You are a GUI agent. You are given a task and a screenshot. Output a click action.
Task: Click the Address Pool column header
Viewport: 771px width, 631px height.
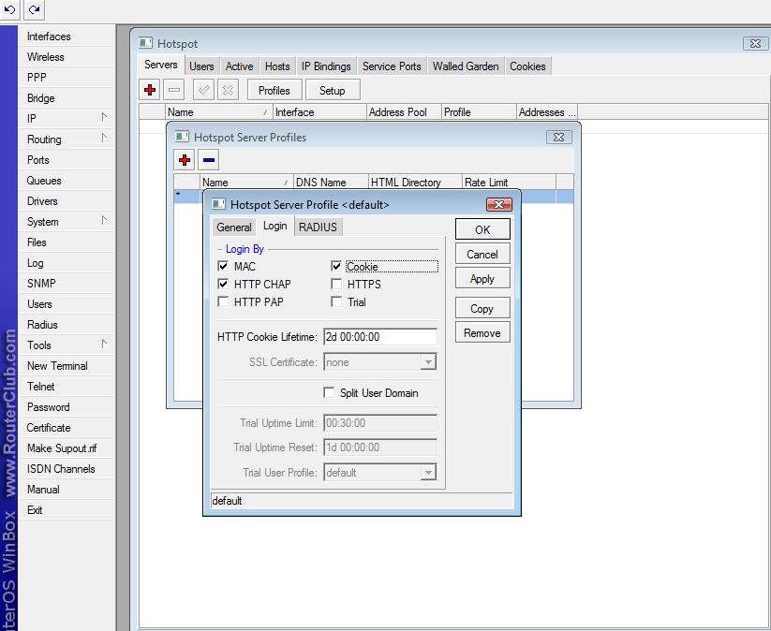(x=404, y=112)
